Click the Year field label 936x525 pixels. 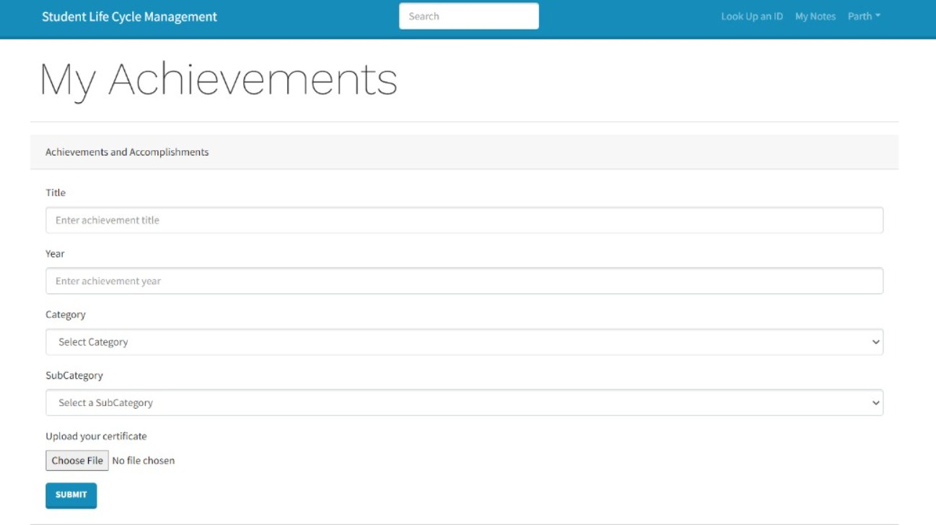55,253
